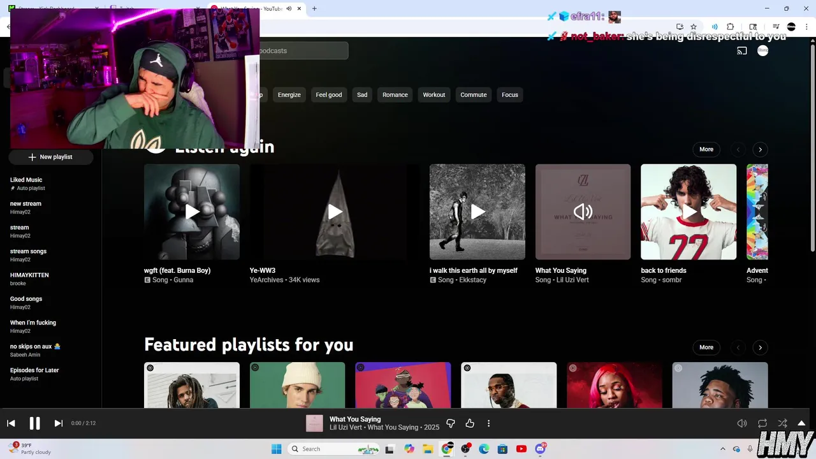Viewport: 816px width, 459px height.
Task: Open a new browser tab
Action: [314, 9]
